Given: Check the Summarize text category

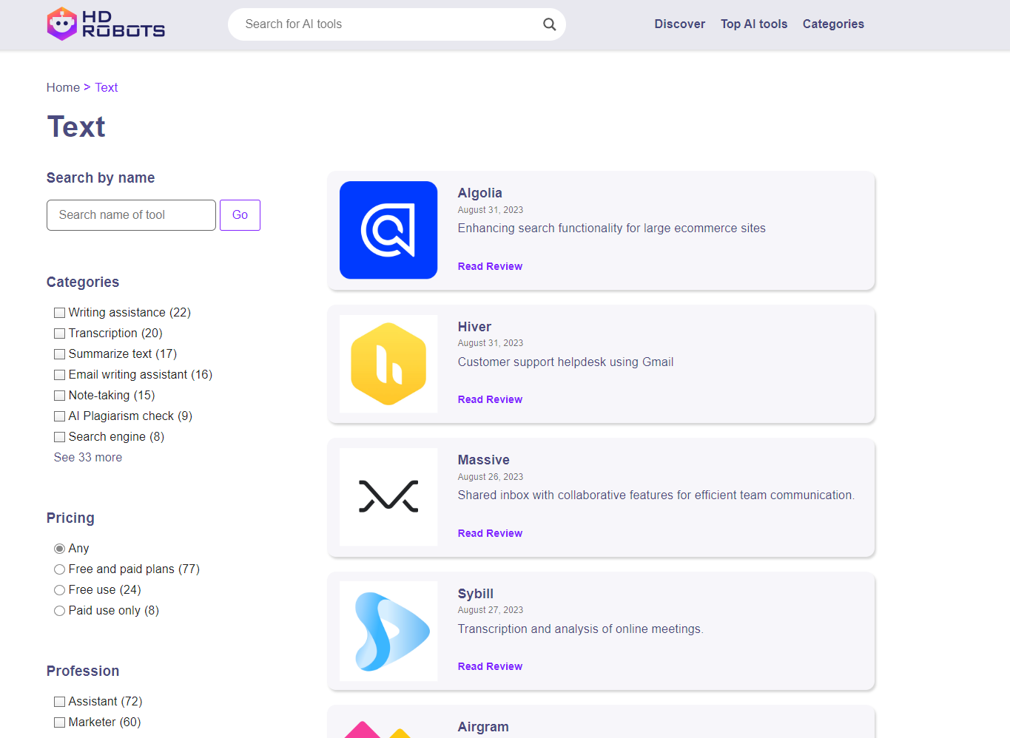Looking at the screenshot, I should (x=60, y=354).
